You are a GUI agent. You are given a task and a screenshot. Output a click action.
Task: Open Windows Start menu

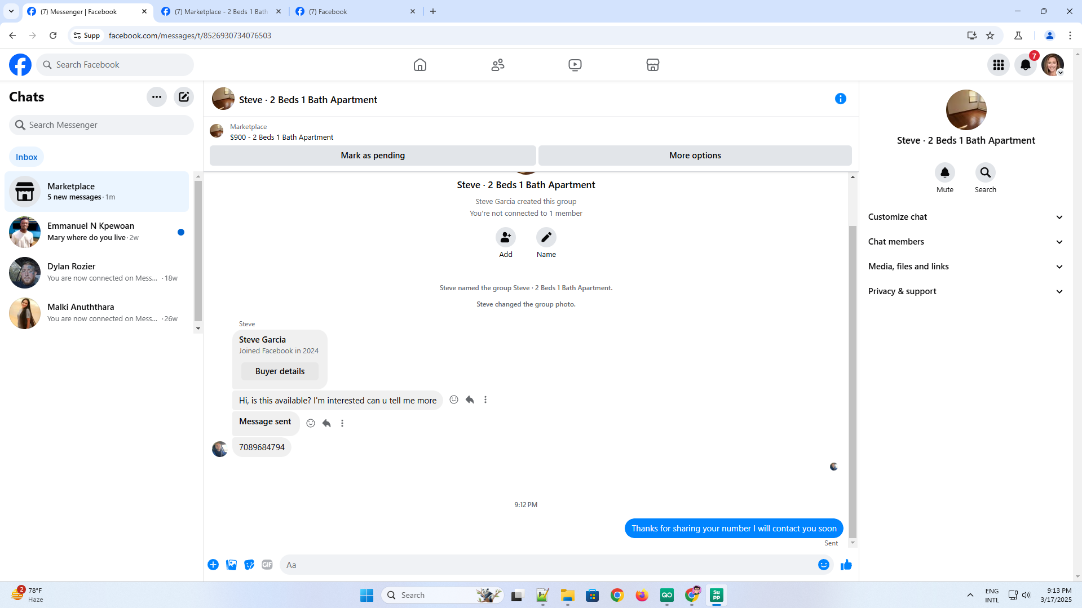tap(366, 595)
